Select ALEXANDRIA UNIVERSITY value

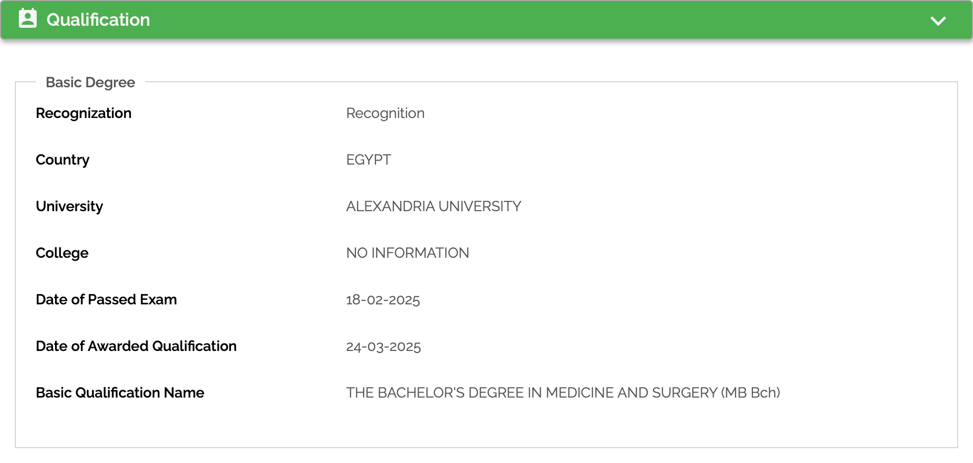434,206
